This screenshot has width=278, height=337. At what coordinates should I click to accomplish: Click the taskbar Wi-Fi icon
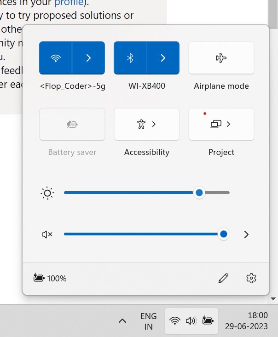point(175,321)
